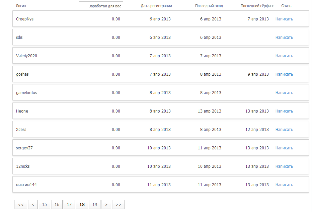Click Написать link for максим144
Screen dimensions: 312x212
click(284, 185)
